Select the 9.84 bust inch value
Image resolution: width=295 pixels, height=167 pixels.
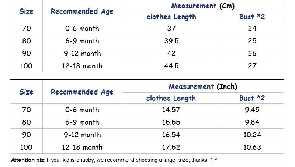tap(252, 122)
